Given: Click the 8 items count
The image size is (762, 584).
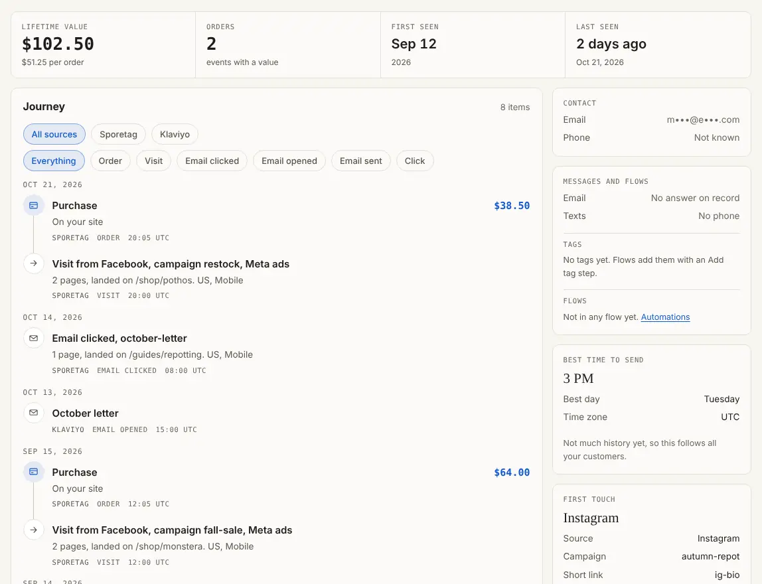Looking at the screenshot, I should click(515, 107).
